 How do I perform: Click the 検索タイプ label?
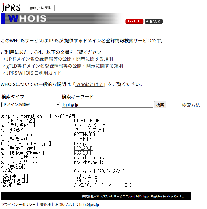(13, 97)
